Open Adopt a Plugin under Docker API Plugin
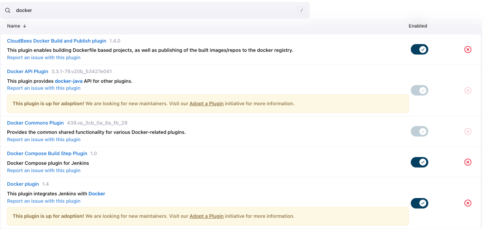This screenshot has width=490, height=229. 207,104
